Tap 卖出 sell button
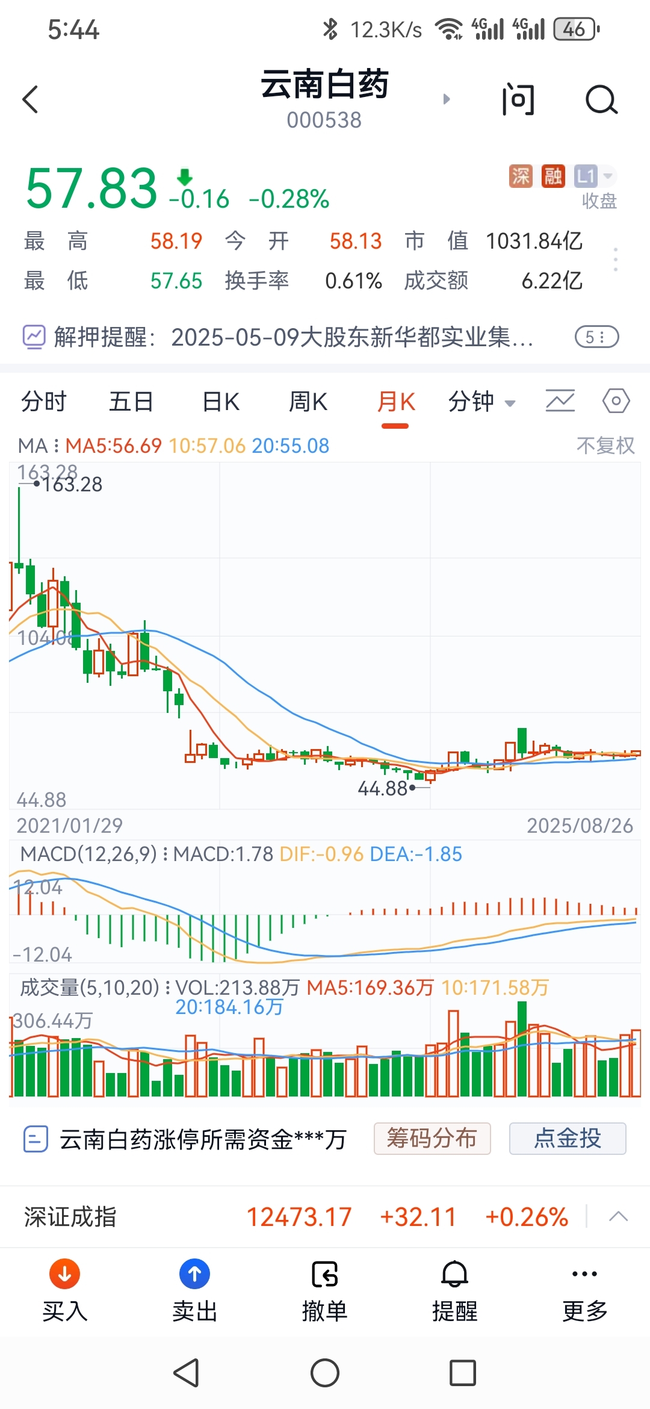 [195, 1291]
